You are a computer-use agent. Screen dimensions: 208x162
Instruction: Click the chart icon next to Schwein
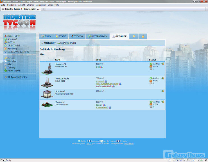[104, 105]
